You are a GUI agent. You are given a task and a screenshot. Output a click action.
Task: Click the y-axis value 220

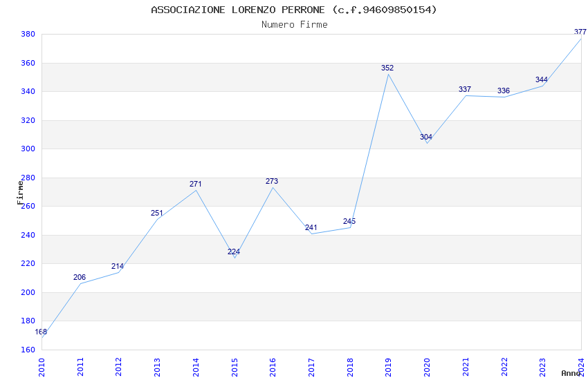tap(28, 263)
